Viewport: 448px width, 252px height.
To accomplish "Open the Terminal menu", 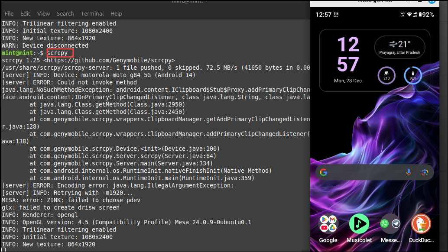I will (92, 13).
